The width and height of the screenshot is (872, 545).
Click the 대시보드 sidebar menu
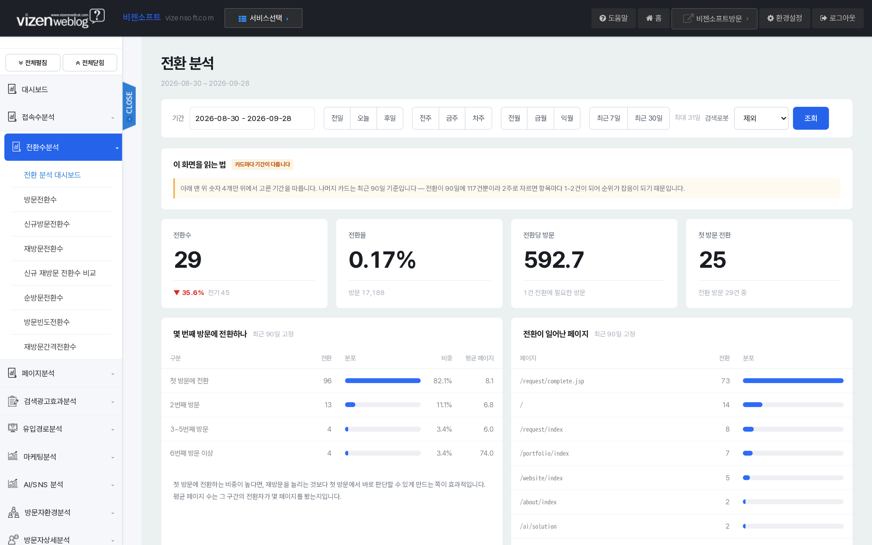click(61, 89)
